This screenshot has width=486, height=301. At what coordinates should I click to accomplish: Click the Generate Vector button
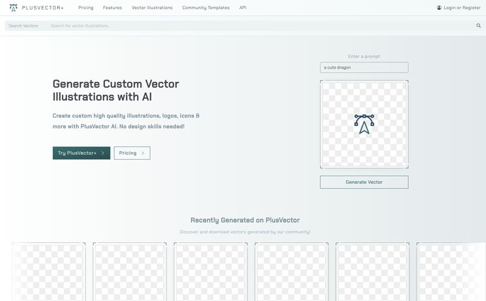(364, 182)
